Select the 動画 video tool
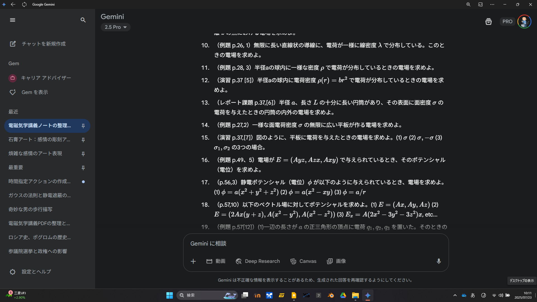Viewport: 537px width, 302px height. tap(216, 261)
